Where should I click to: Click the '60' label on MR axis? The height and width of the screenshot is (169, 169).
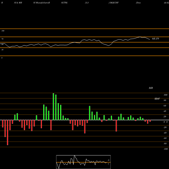click(x=165, y=106)
